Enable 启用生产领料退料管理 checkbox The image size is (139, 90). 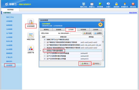(x=45, y=51)
